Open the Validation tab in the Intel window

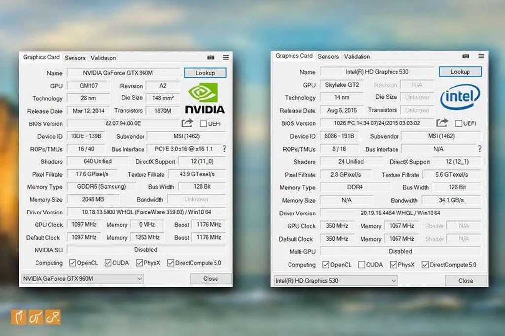point(357,56)
